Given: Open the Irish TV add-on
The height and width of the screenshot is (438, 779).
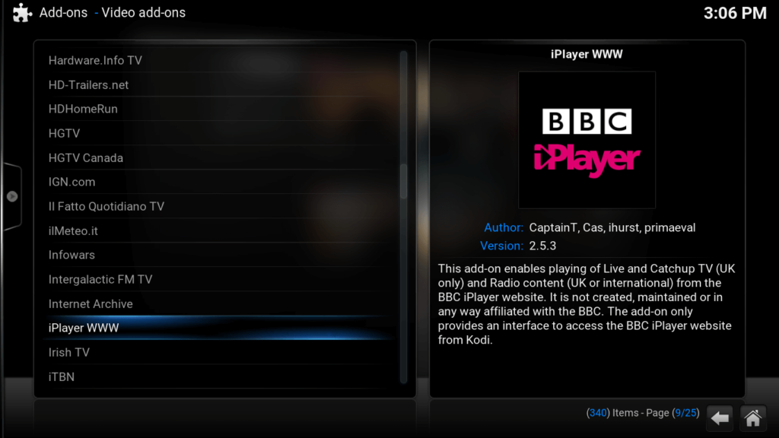Looking at the screenshot, I should [68, 352].
